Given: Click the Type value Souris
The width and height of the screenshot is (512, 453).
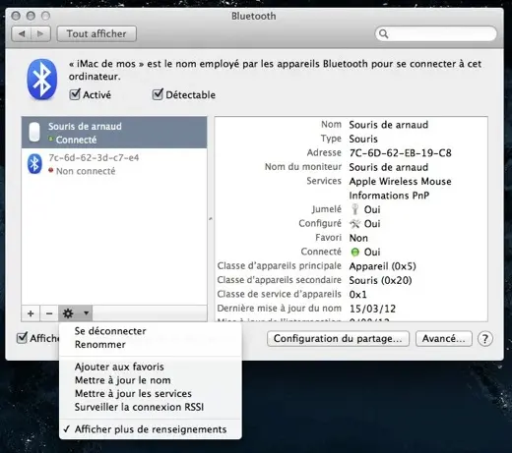Looking at the screenshot, I should pyautogui.click(x=363, y=139).
